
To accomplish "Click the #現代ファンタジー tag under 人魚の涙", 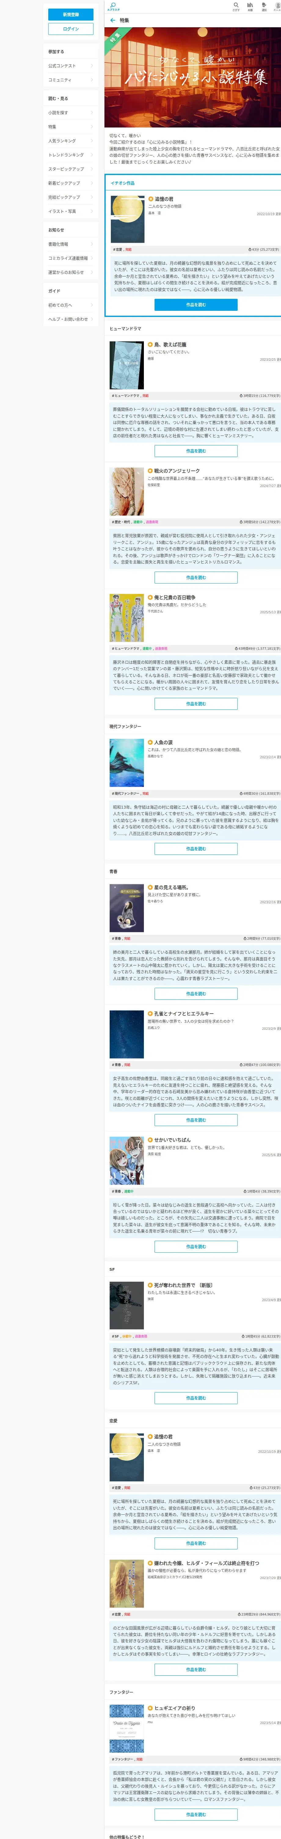I will (x=125, y=794).
